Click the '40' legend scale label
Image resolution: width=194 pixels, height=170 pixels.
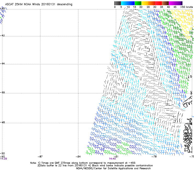pos(168,7)
